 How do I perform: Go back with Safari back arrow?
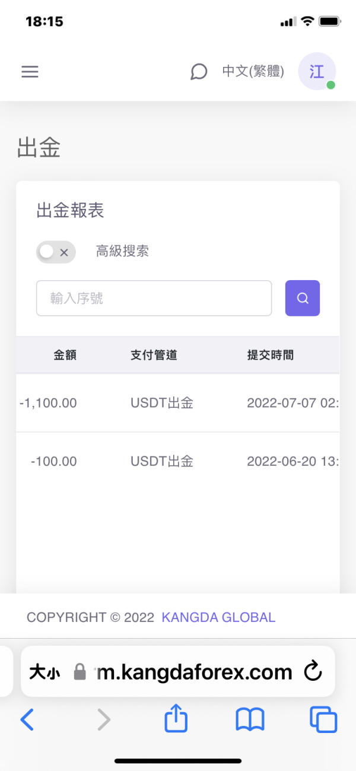[27, 720]
